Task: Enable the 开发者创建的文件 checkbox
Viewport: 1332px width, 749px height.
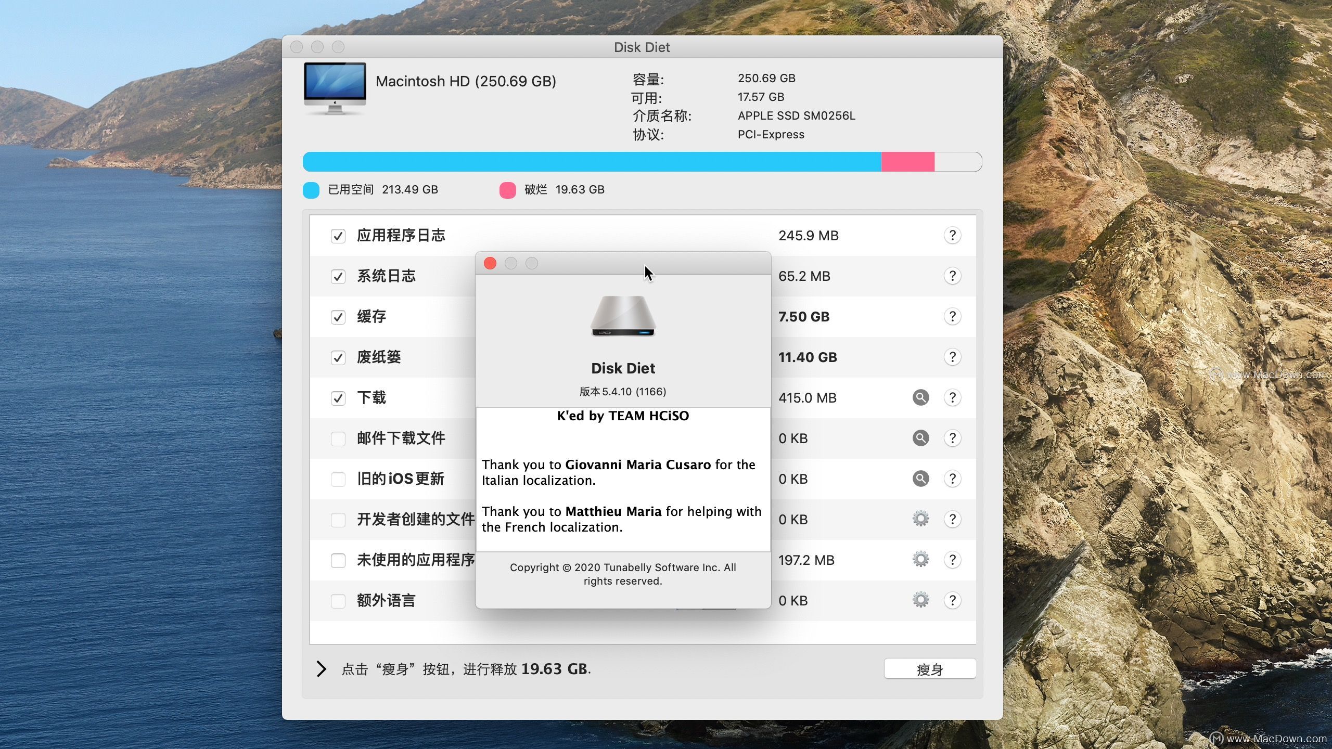Action: 338,520
